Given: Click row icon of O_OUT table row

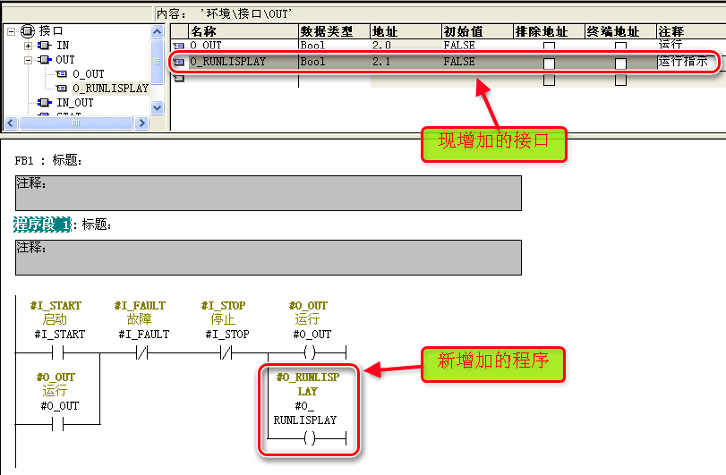Looking at the screenshot, I should pos(179,46).
